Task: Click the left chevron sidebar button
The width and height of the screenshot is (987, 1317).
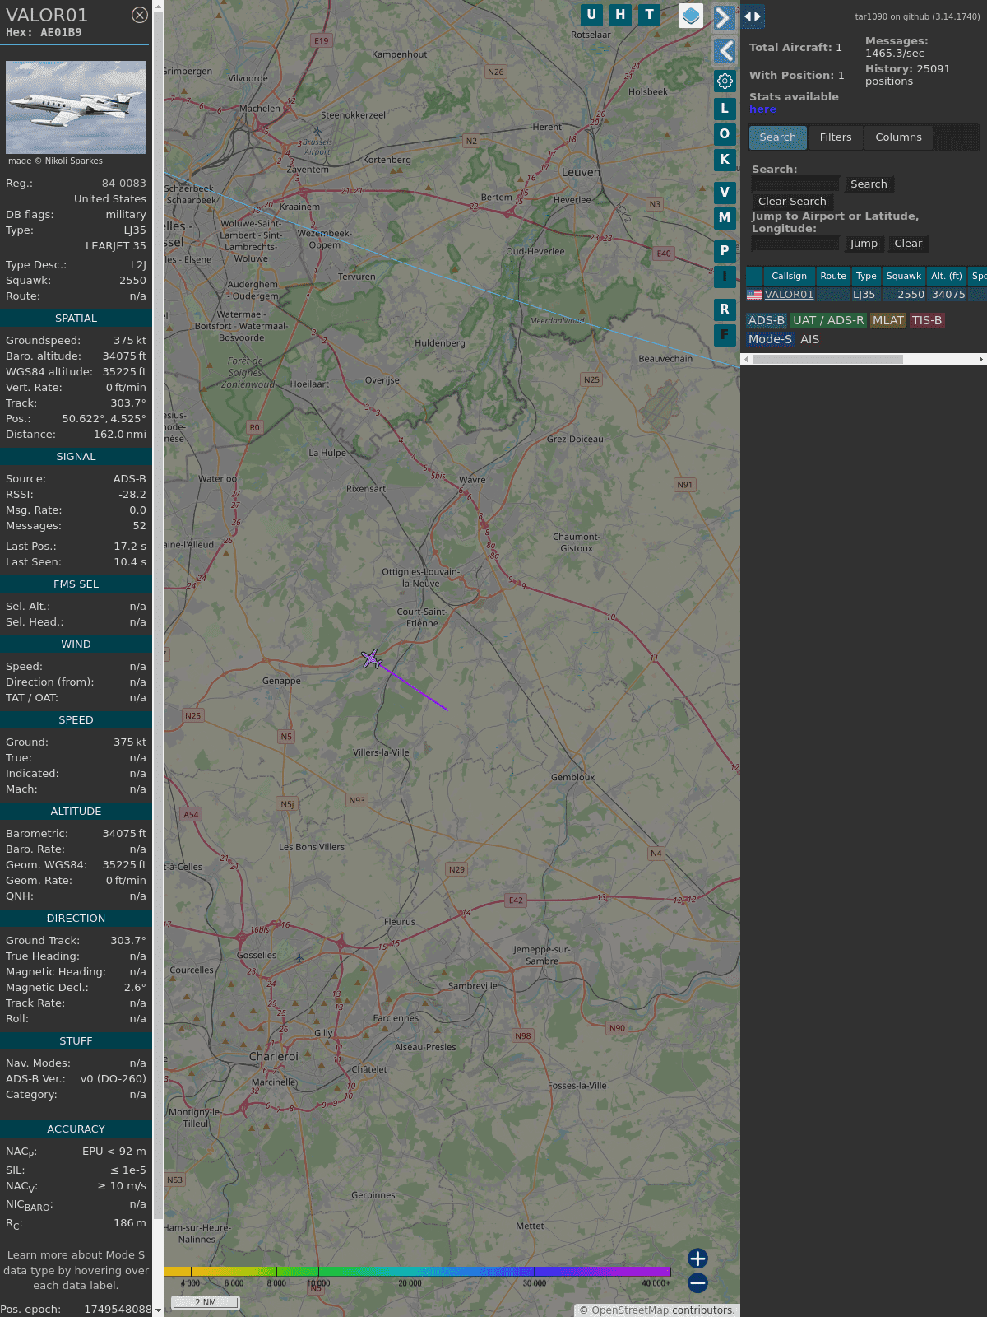Action: tap(724, 51)
